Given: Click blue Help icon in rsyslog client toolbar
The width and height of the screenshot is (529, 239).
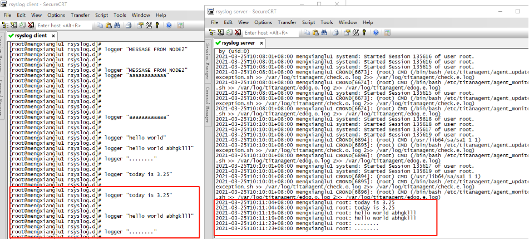Looking at the screenshot, I should point(169,26).
